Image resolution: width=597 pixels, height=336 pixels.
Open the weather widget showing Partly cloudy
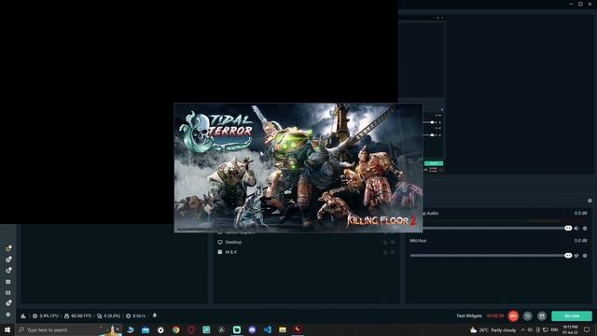tap(493, 329)
